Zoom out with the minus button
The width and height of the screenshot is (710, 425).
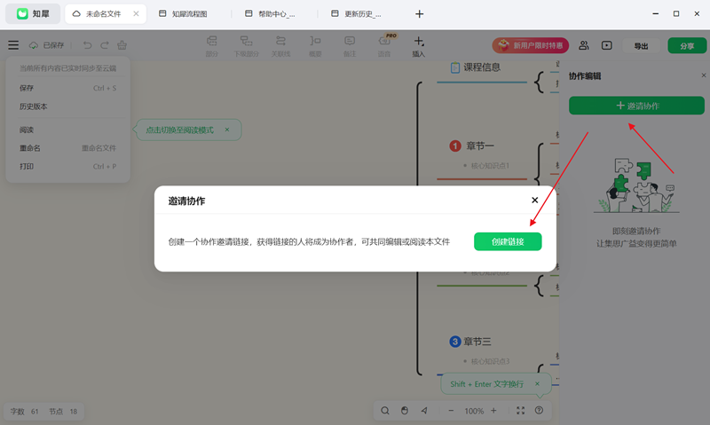(x=451, y=411)
